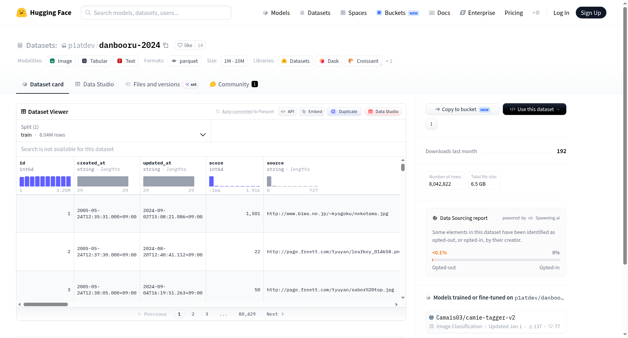This screenshot has height=338, width=628.
Task: Open the Camais03/camie-tagger-v2 model card
Action: (x=496, y=322)
